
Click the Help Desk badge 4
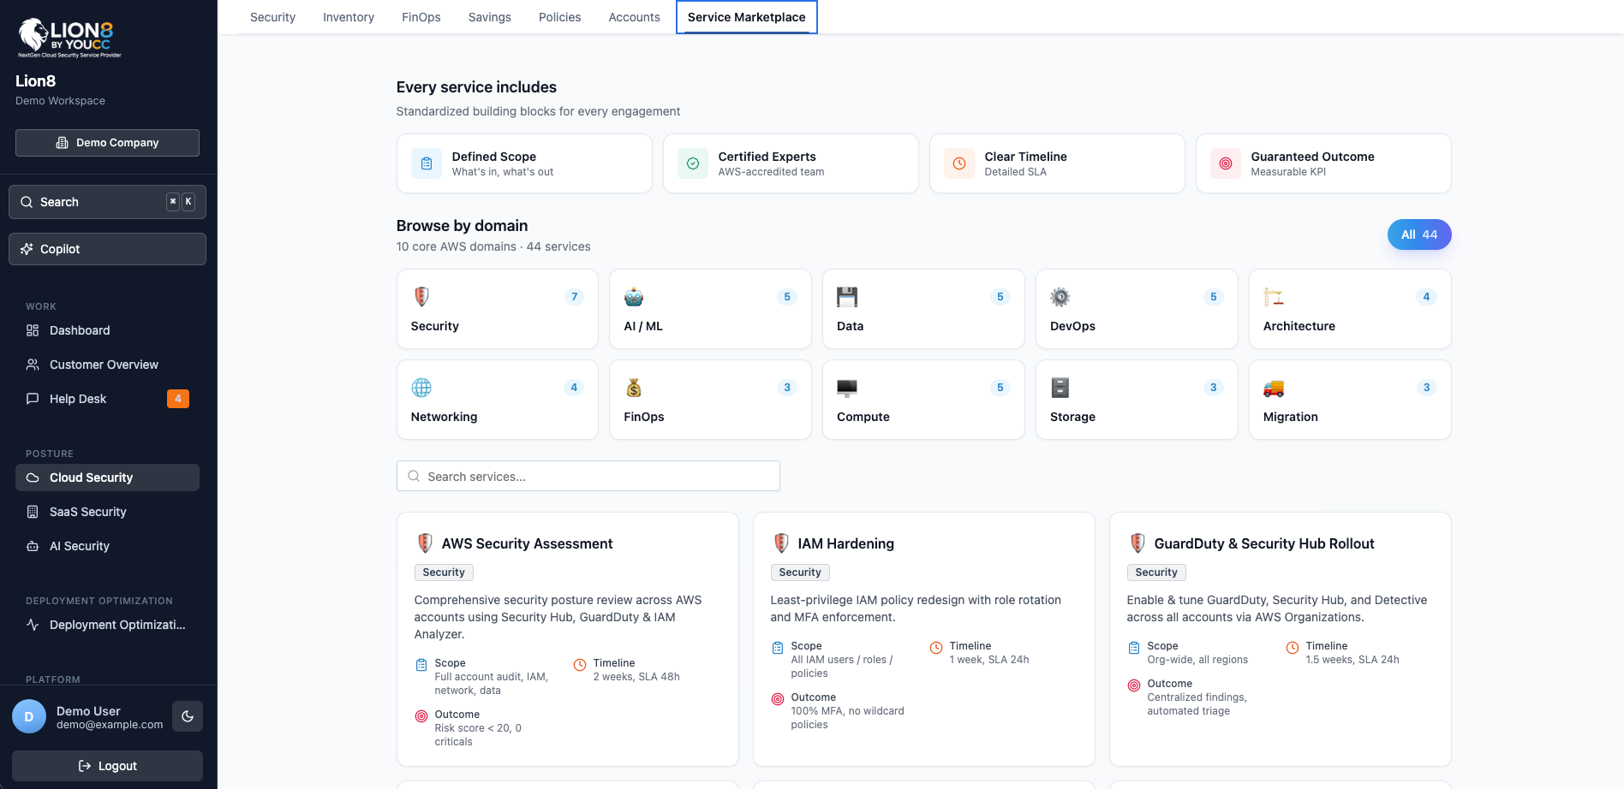click(x=178, y=399)
